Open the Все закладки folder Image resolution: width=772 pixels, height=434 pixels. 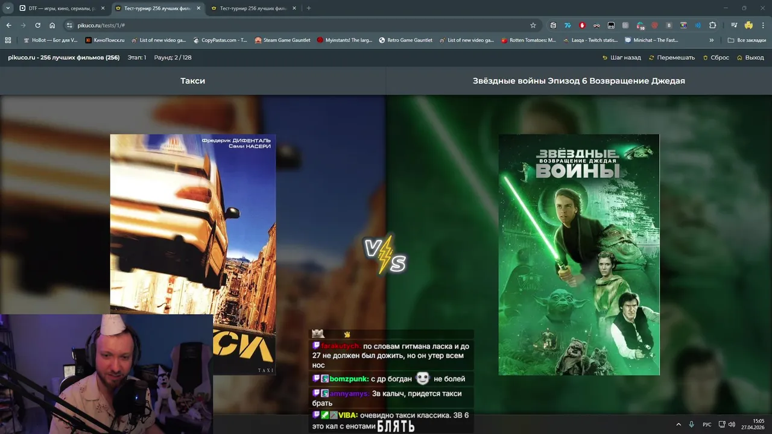point(747,40)
